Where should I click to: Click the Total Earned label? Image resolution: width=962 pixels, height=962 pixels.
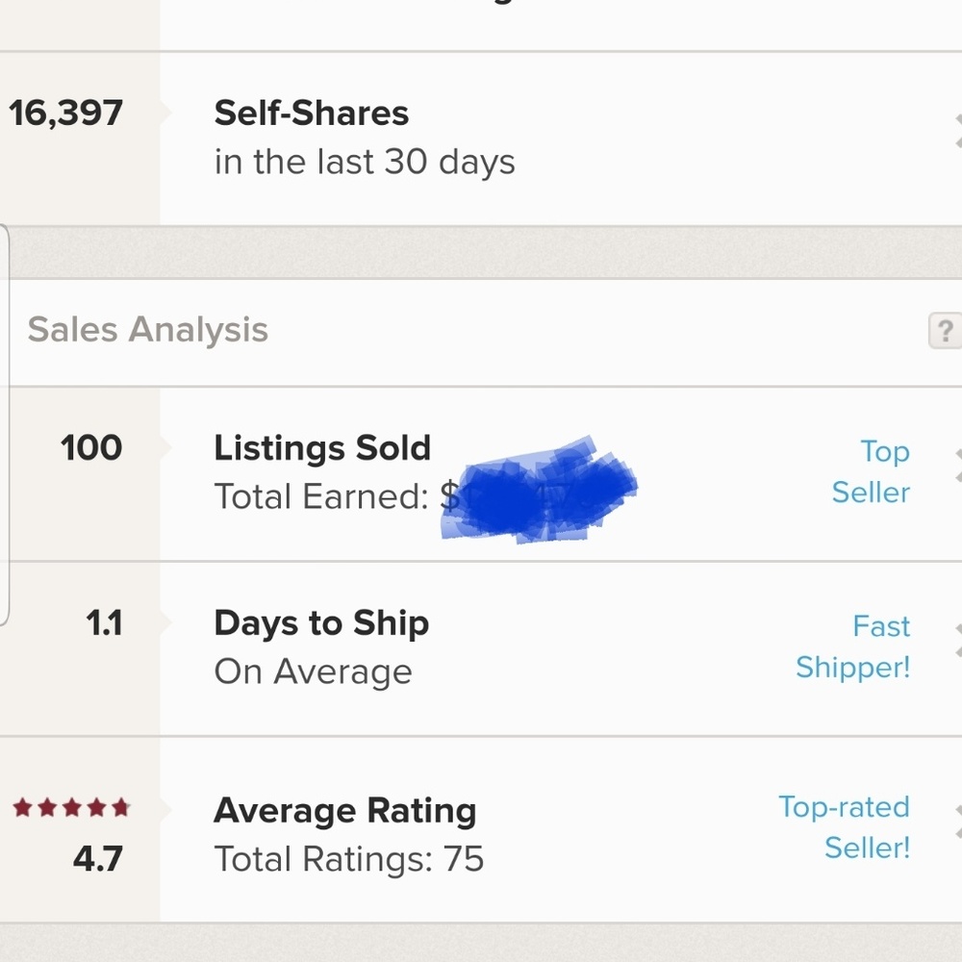point(320,496)
